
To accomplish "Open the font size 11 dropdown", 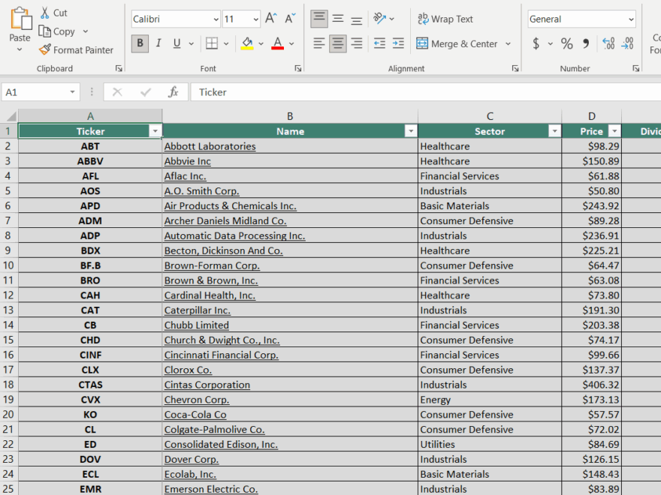I will coord(255,19).
